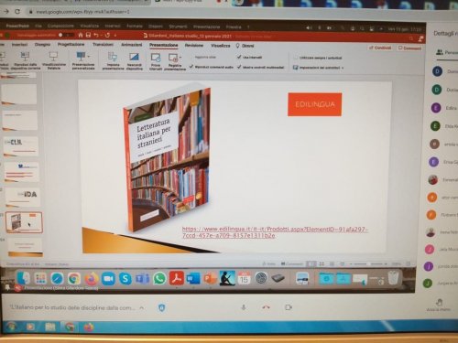Enable Utilizza sempre i sottotitoli checkbox
This screenshot has height=343, width=458.
tap(295, 58)
